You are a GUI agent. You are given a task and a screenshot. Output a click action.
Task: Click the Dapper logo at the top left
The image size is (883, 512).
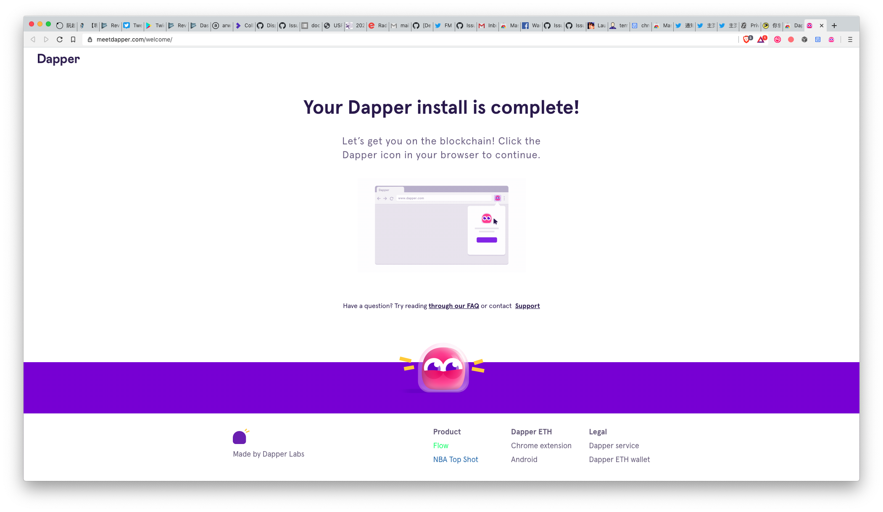pos(58,59)
